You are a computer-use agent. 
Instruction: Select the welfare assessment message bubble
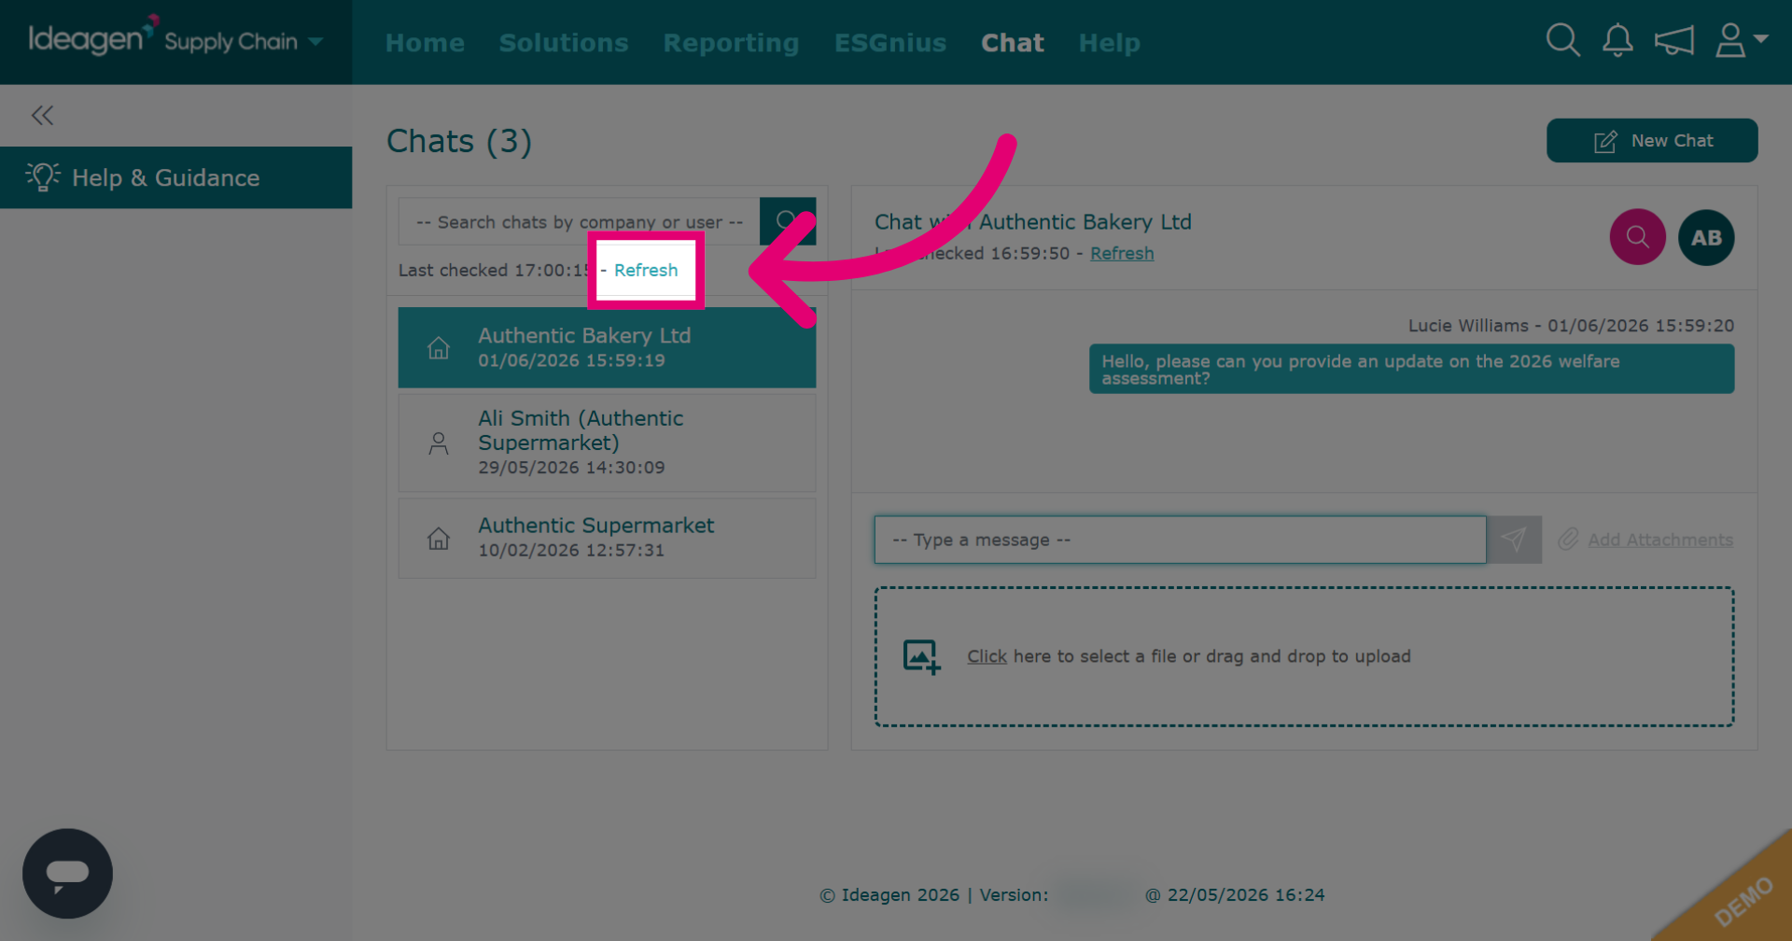tap(1411, 369)
